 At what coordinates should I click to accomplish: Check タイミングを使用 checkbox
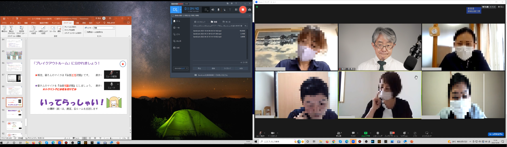point(63,30)
